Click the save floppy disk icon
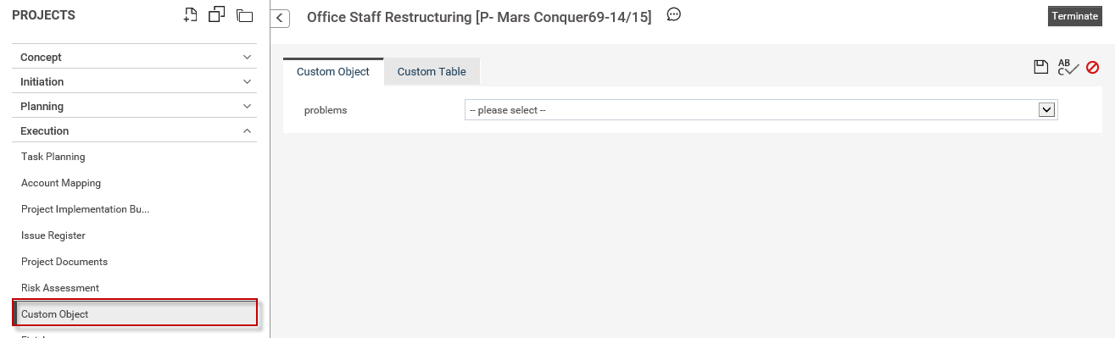Viewport: 1115px width, 338px height. (1041, 68)
